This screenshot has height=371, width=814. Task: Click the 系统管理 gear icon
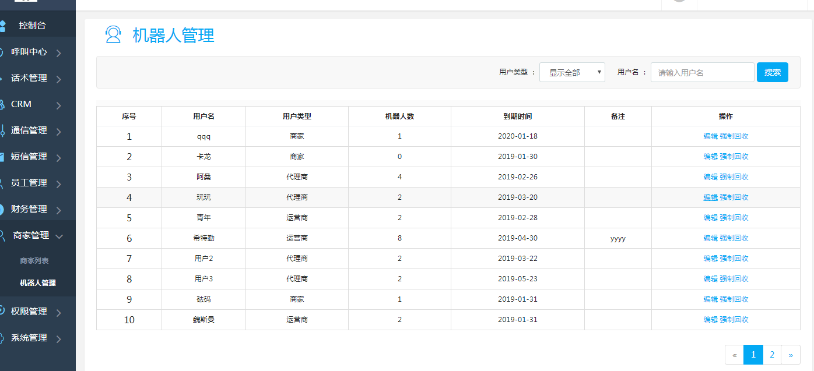coord(2,338)
